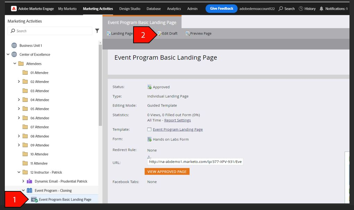Click the Approved status icon

(149, 87)
